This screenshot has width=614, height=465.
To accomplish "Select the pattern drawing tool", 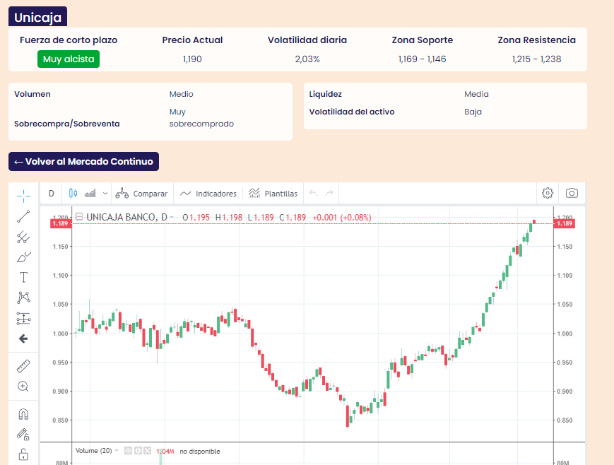I will pos(23,298).
